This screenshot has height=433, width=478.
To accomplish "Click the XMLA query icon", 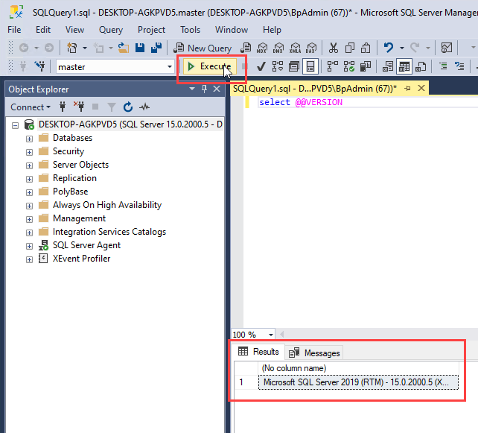I will coord(295,48).
